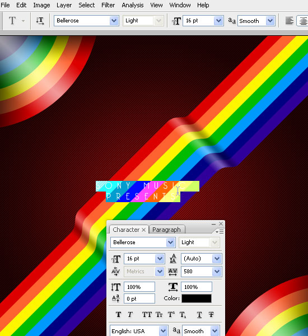Toggle Faux Italic style
Screen dimensions: 308x336
tap(130, 315)
